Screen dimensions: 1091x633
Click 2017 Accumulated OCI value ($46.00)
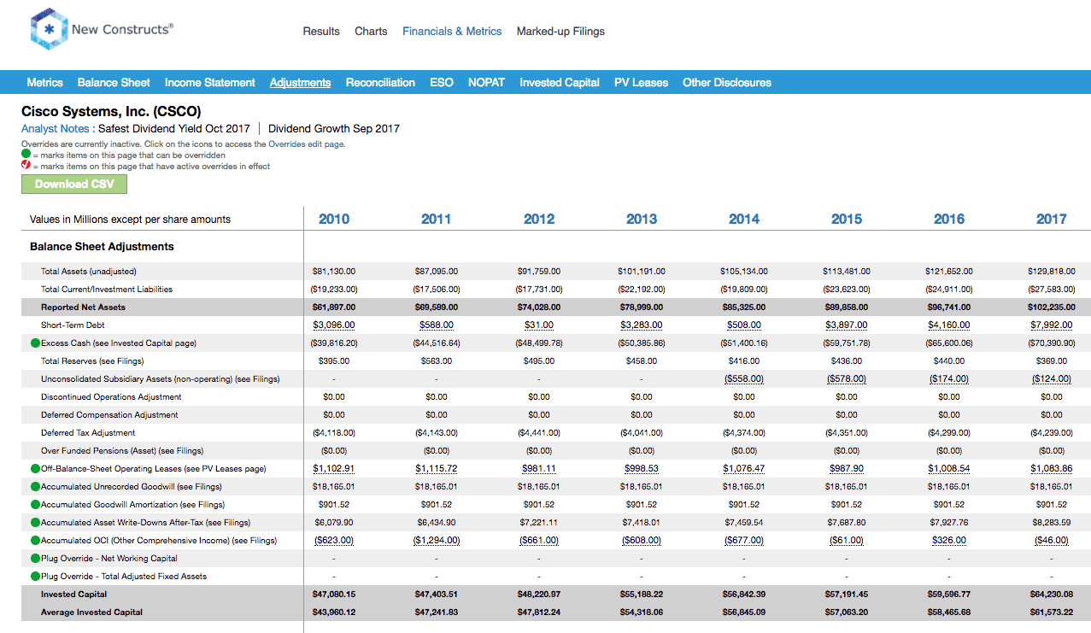(1052, 541)
